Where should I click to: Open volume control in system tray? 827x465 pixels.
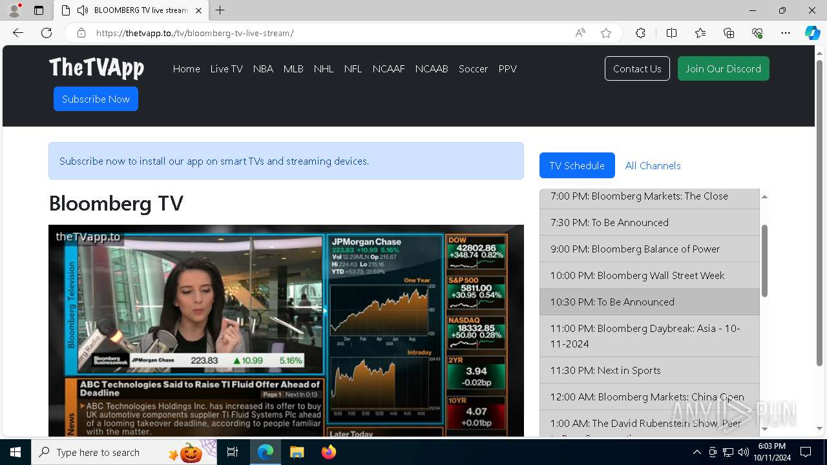tap(744, 452)
